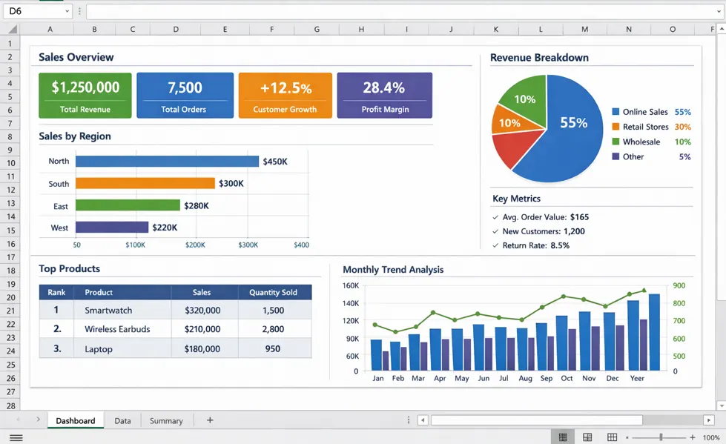The image size is (726, 444).
Task: Open the hamburger menu at bottom left
Action: tap(16, 437)
